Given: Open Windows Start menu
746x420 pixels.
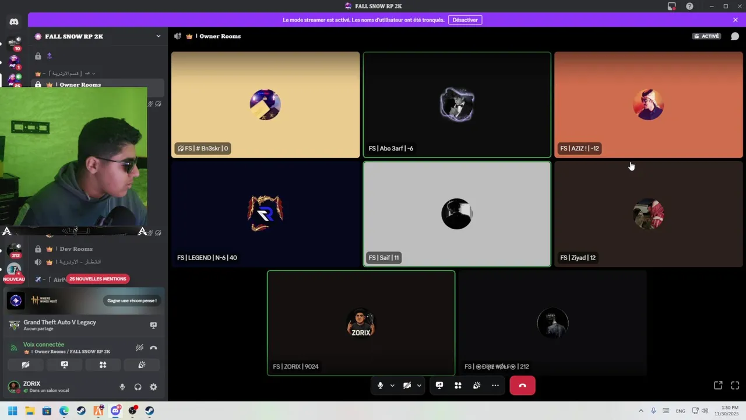Looking at the screenshot, I should (12, 411).
